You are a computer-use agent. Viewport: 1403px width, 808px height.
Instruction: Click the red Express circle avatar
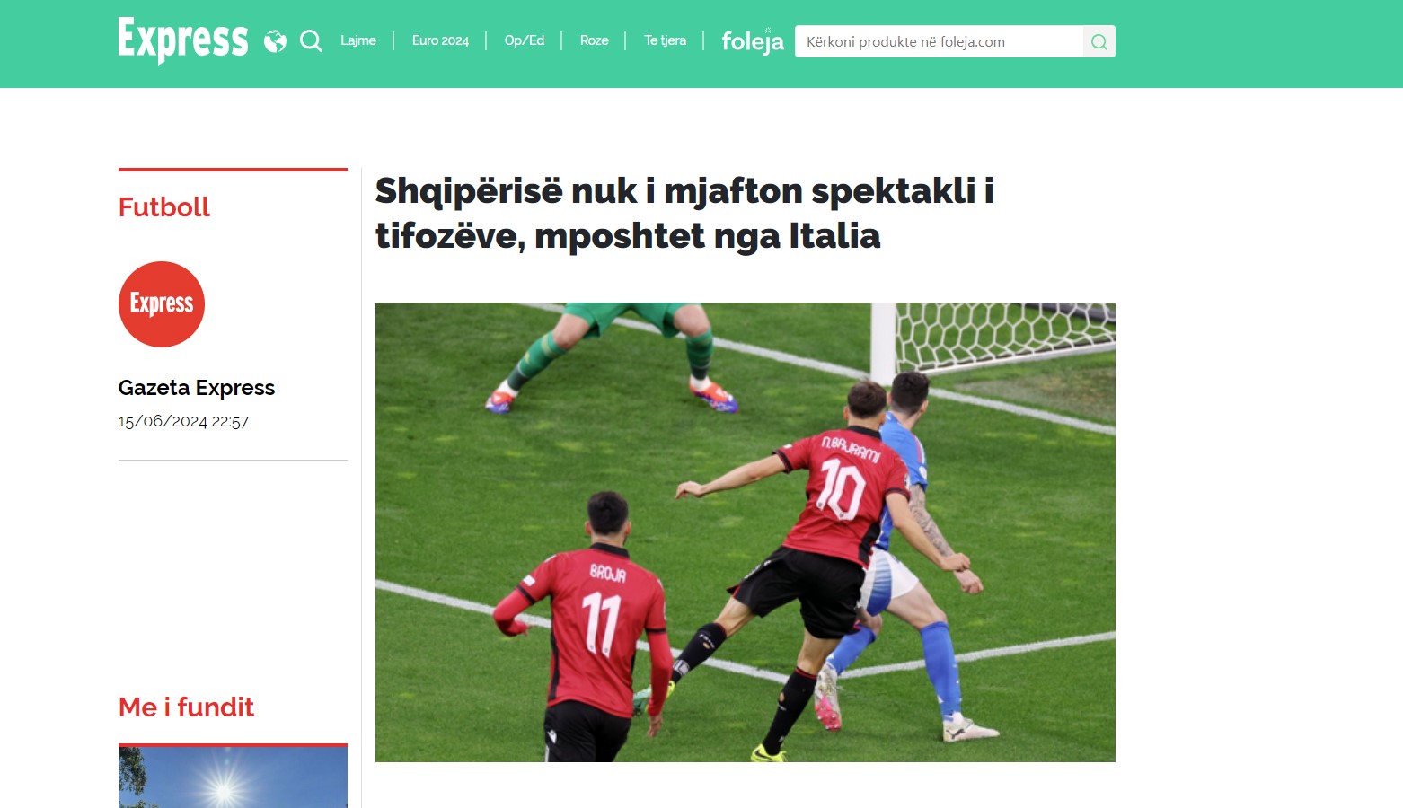coord(162,304)
